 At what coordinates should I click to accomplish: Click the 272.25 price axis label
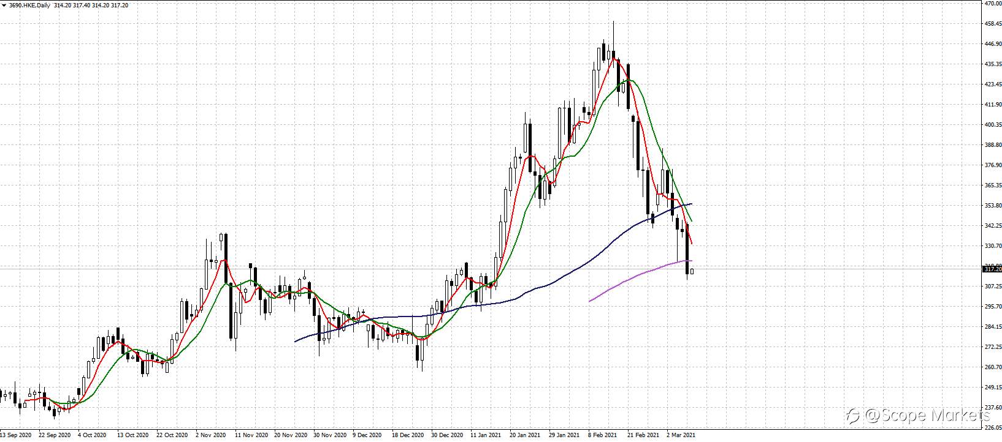(992, 347)
